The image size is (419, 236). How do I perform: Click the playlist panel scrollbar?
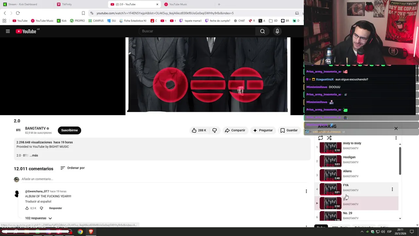click(400, 161)
